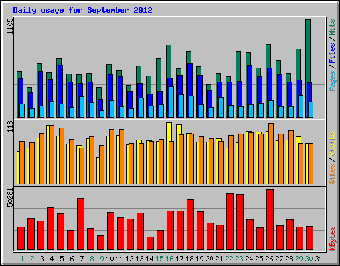This screenshot has width=340, height=266.
Task: Click day label '4' on the x-axis
Action: 52,259
